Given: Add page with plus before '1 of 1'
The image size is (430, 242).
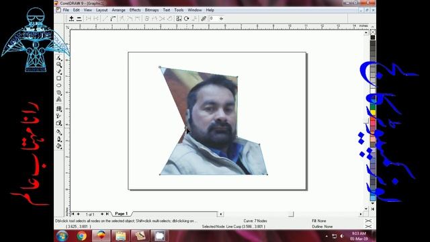Looking at the screenshot, I should pyautogui.click(x=79, y=214).
